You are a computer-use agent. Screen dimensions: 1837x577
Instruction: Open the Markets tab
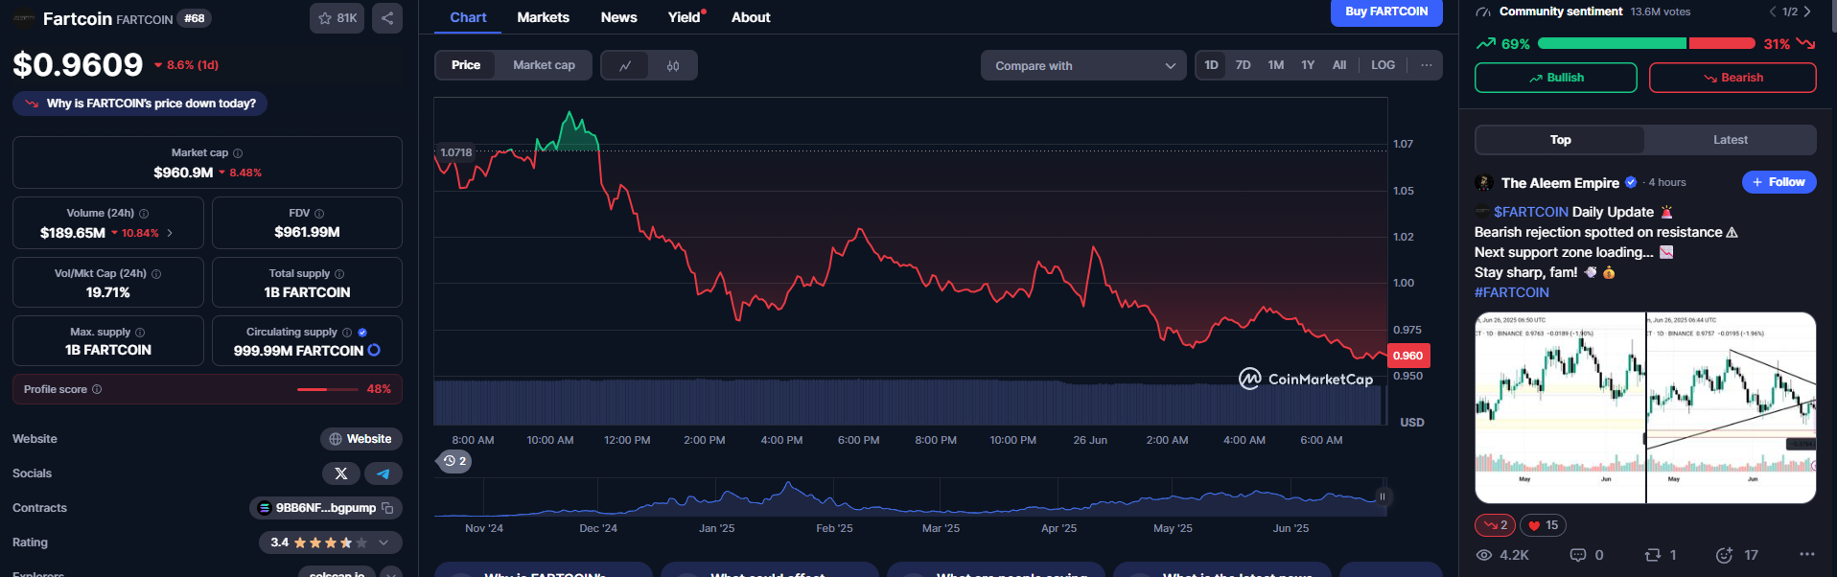pyautogui.click(x=543, y=17)
